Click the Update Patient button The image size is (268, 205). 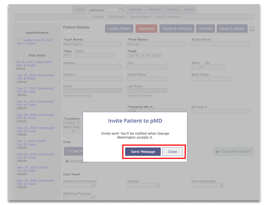(x=119, y=28)
